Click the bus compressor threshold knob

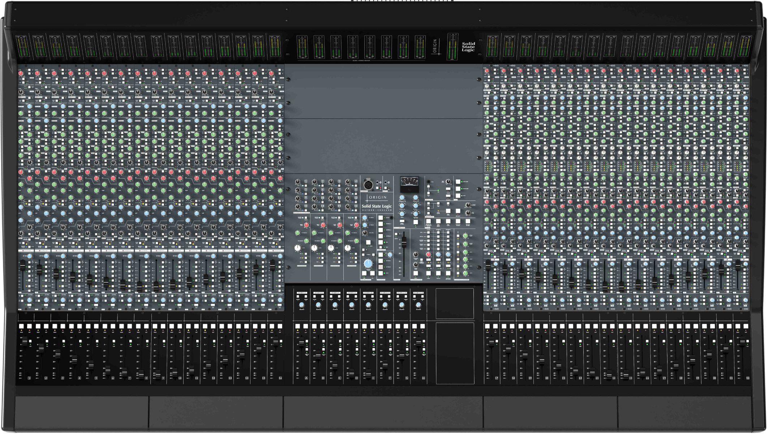(402, 198)
